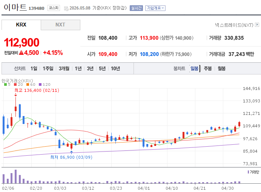Viewport: 261px width, 192px height.
Task: Click the 이마트 stock name heading
Action: tap(15, 7)
